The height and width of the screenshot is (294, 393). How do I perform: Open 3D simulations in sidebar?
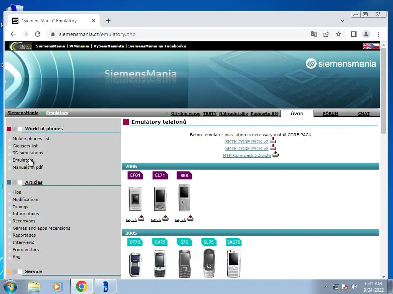[28, 153]
